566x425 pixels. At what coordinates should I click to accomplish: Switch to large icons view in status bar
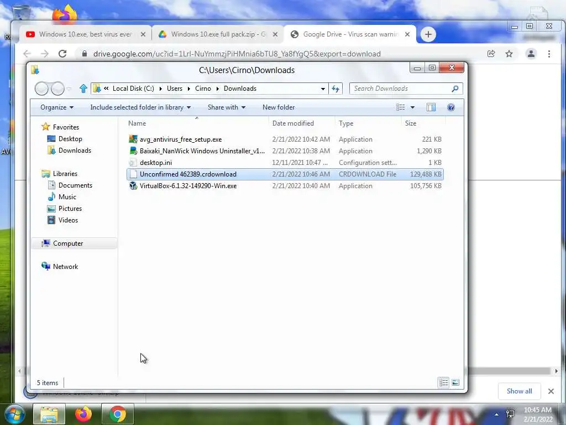pyautogui.click(x=455, y=382)
